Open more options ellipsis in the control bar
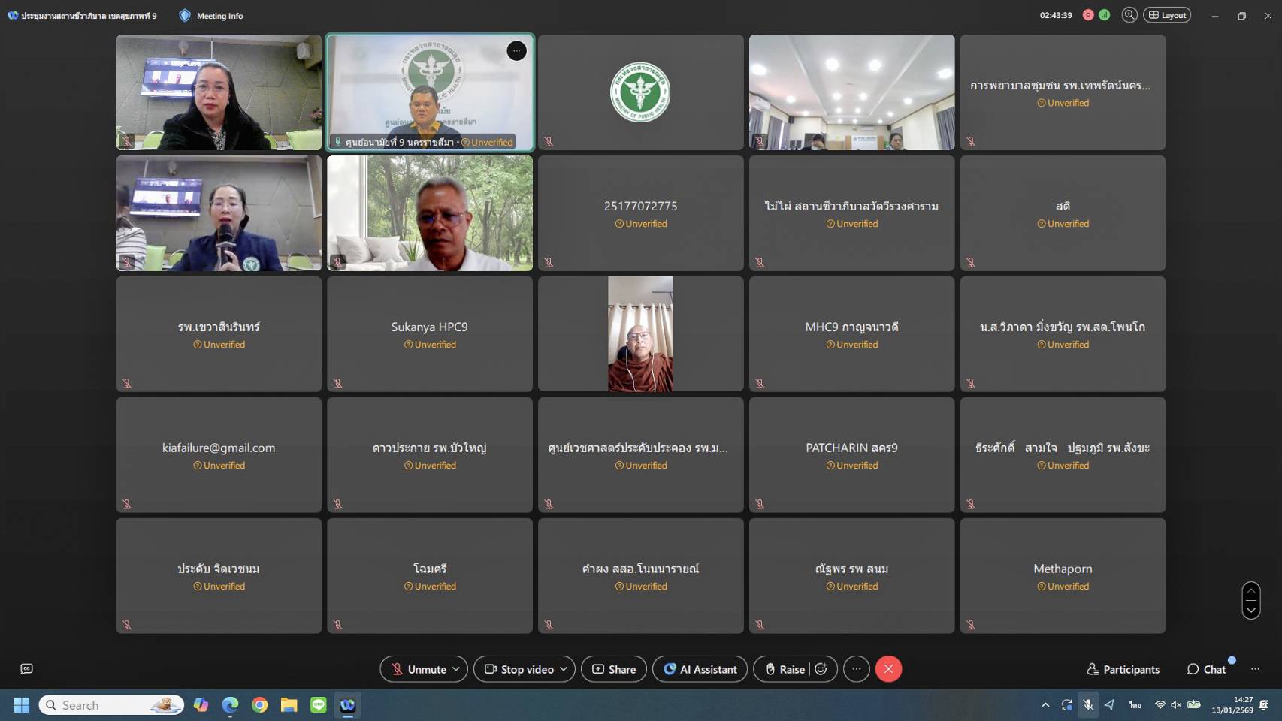This screenshot has width=1282, height=721. tap(856, 669)
